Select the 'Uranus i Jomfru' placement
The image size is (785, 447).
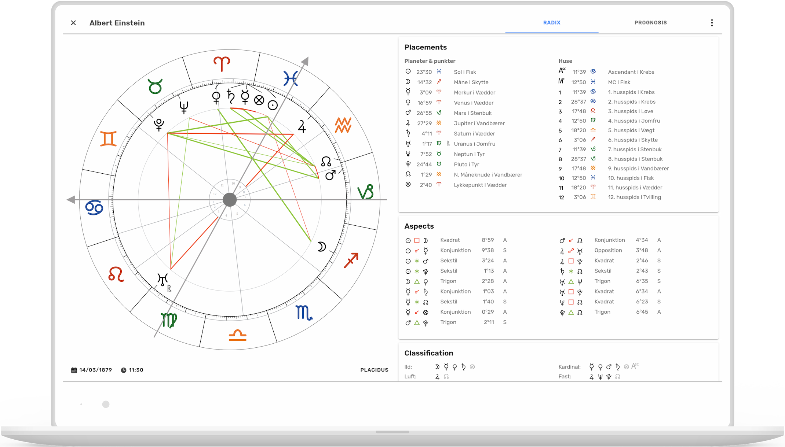474,144
